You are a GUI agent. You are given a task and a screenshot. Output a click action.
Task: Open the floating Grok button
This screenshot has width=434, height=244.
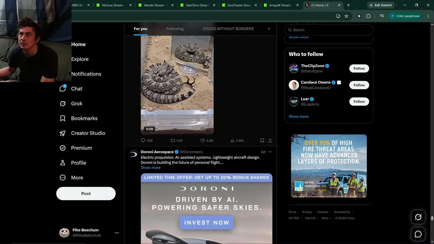[x=418, y=217]
